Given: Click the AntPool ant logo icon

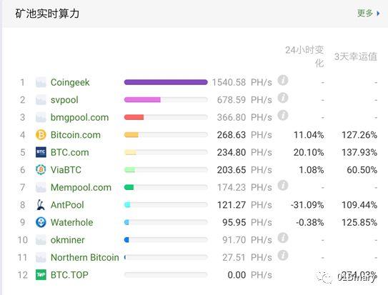Looking at the screenshot, I should 41,205.
